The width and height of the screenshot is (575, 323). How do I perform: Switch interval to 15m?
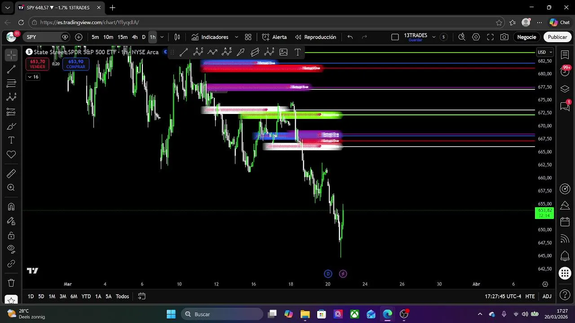coord(123,37)
